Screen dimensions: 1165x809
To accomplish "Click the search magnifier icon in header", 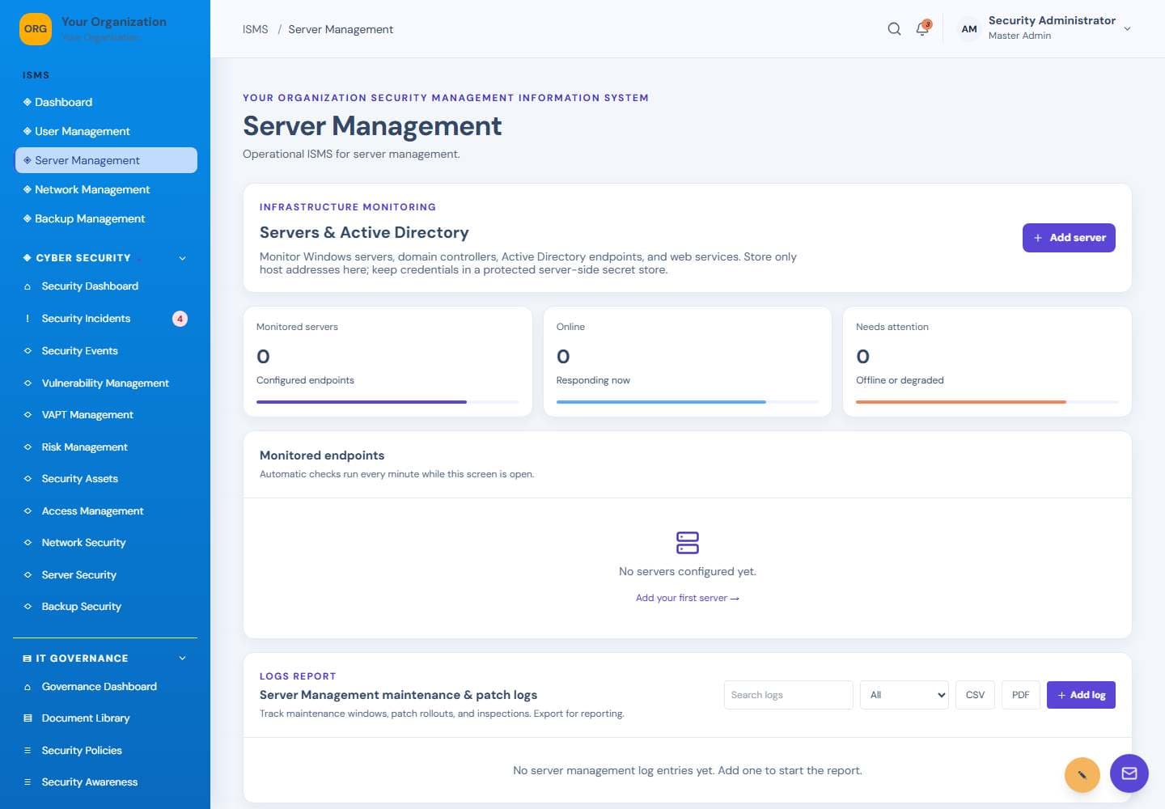I will (x=894, y=29).
